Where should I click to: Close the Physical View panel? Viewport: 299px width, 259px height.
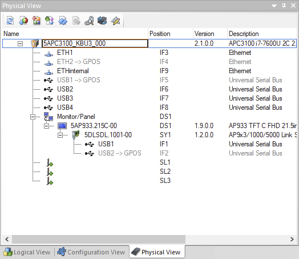point(293,6)
